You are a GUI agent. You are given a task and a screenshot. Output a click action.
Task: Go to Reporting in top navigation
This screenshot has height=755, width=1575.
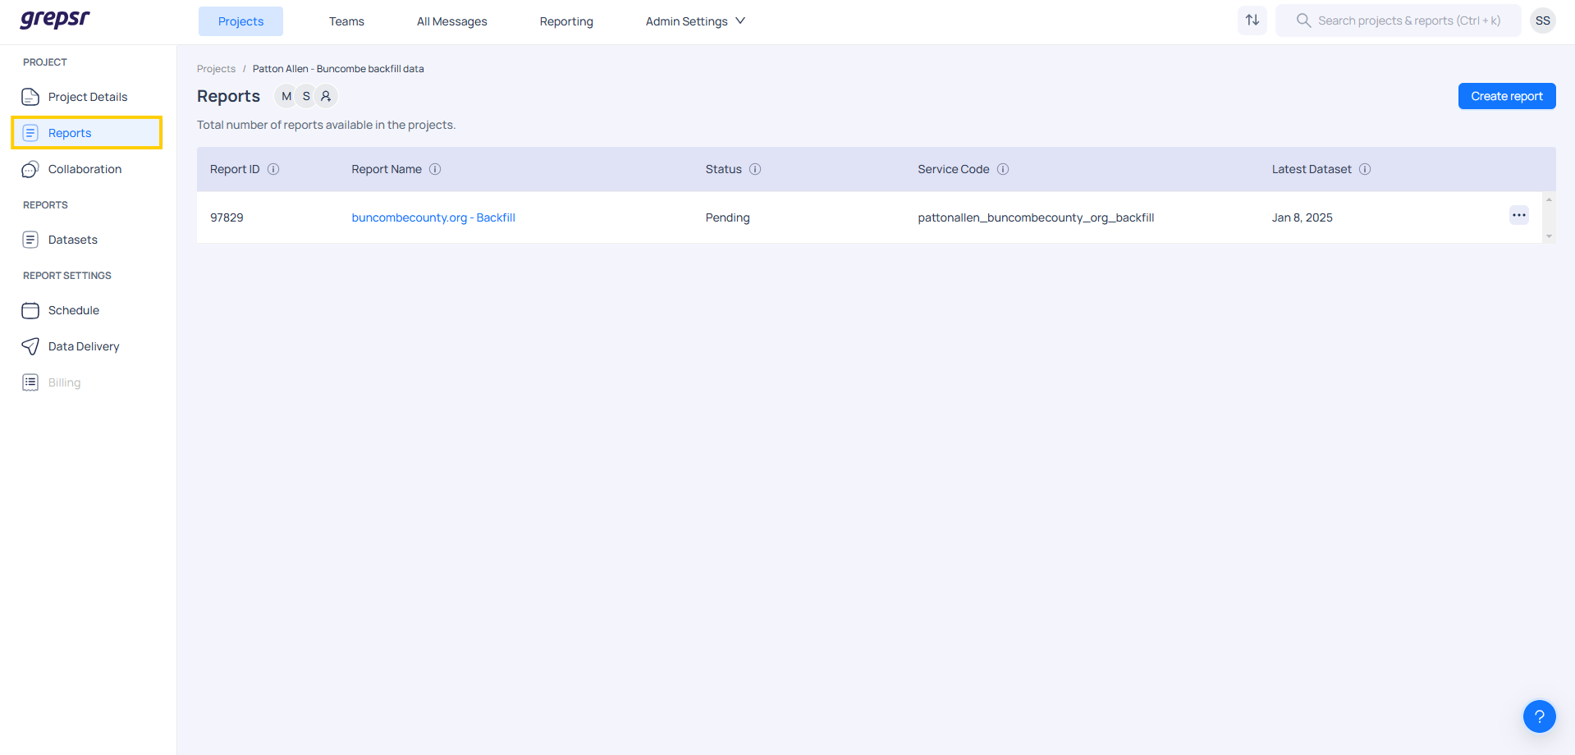(566, 21)
